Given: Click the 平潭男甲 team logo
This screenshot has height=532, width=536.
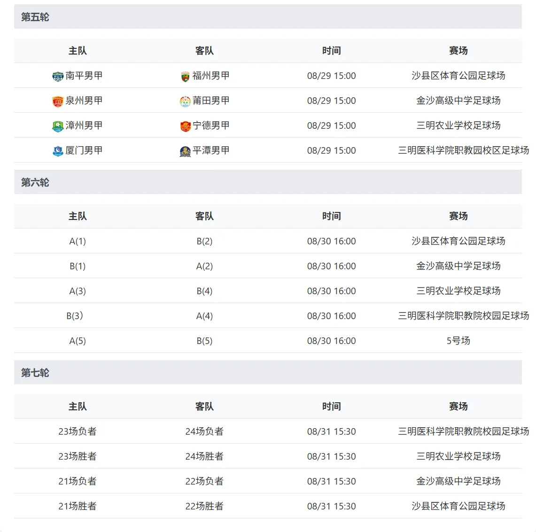Looking at the screenshot, I should coord(185,151).
